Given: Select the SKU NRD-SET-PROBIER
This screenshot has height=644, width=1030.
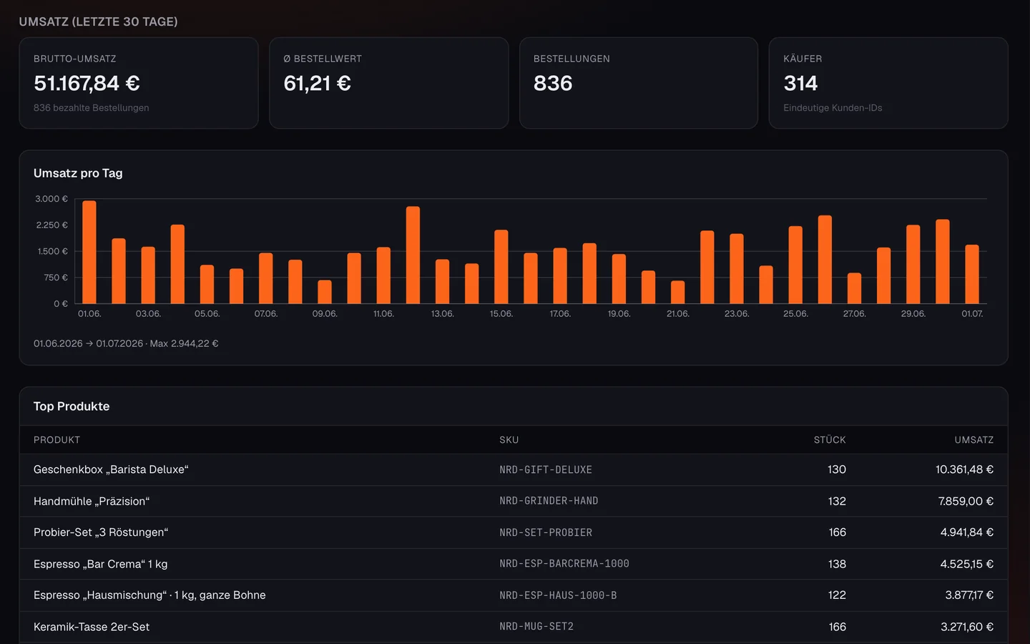Looking at the screenshot, I should [x=546, y=532].
